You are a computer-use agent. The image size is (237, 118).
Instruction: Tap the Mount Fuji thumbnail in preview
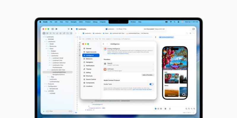172,78
